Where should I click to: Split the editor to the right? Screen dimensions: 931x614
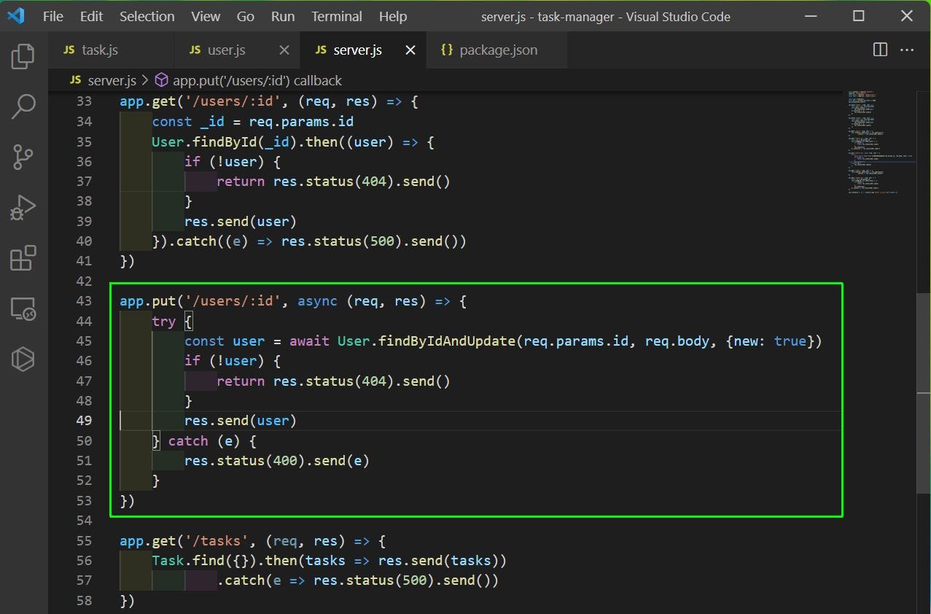coord(881,50)
